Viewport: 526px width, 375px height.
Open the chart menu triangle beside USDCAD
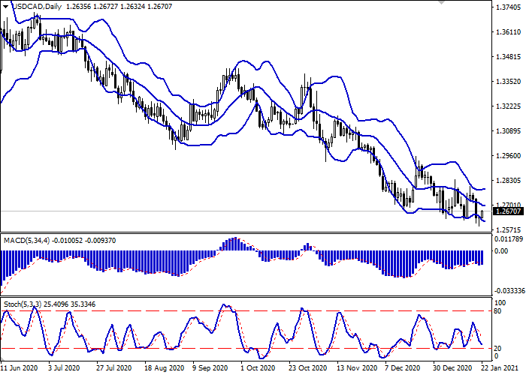6,7
